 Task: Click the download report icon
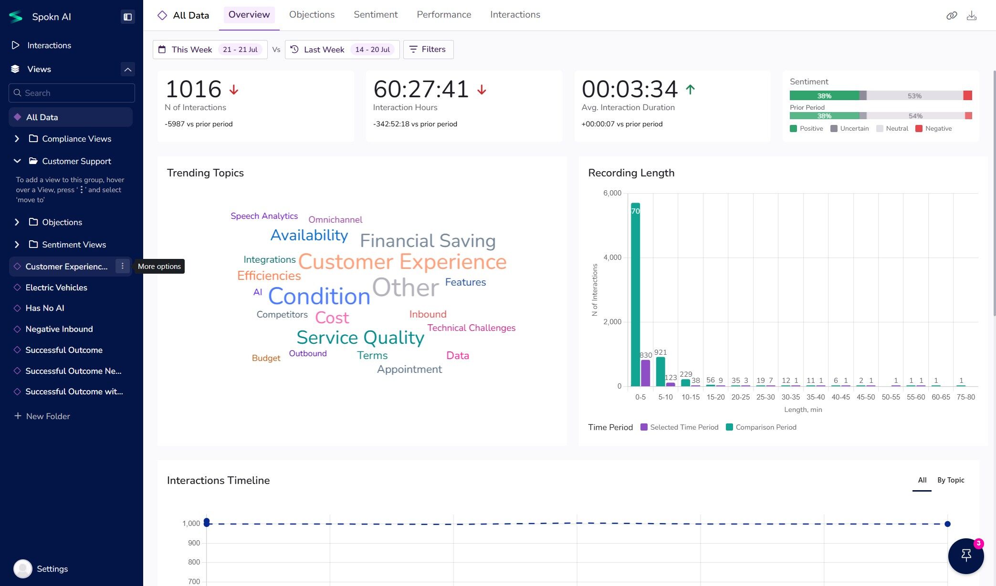[x=972, y=16]
